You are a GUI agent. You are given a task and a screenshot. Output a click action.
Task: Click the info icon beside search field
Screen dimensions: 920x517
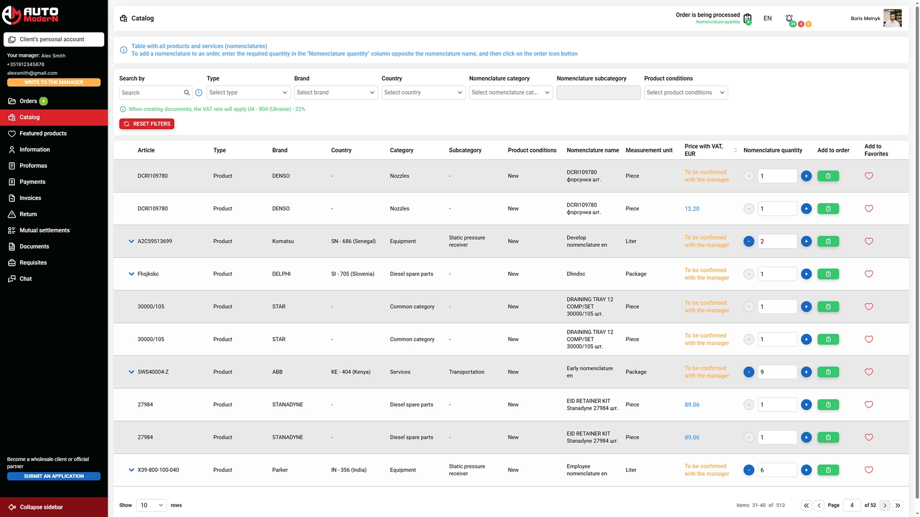tap(199, 93)
